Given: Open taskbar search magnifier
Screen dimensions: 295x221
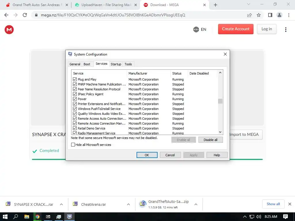Looking at the screenshot, I should coord(16,217).
